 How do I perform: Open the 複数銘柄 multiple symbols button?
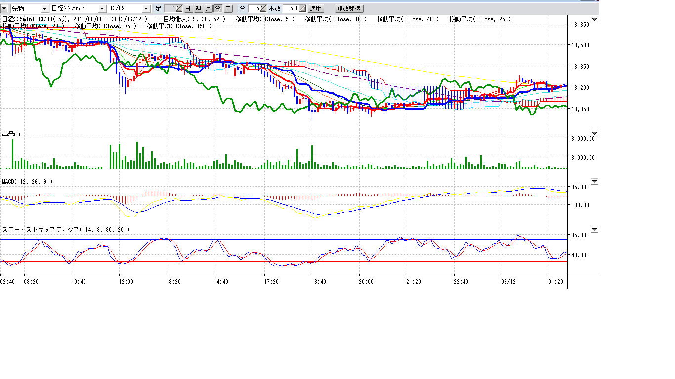pos(349,9)
